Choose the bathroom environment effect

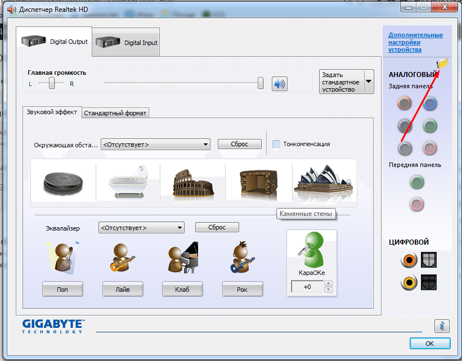click(x=128, y=182)
